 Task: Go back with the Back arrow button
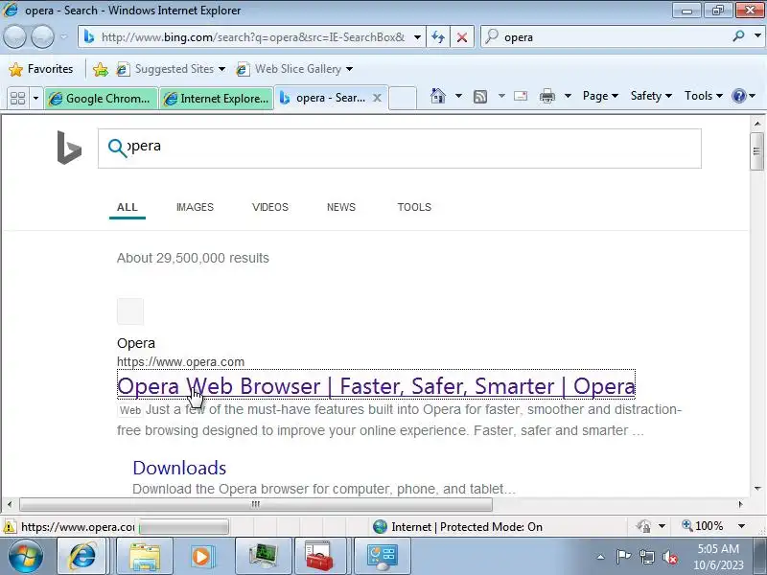coord(14,36)
